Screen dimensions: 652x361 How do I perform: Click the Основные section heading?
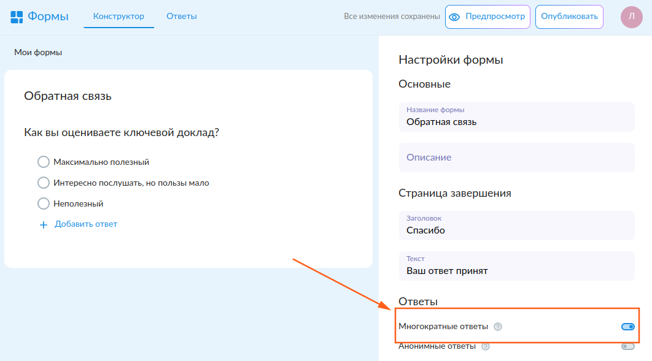click(425, 84)
